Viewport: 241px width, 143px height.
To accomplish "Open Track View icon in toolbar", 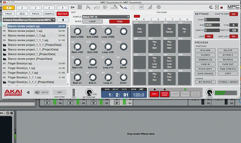I will pyautogui.click(x=105, y=7).
